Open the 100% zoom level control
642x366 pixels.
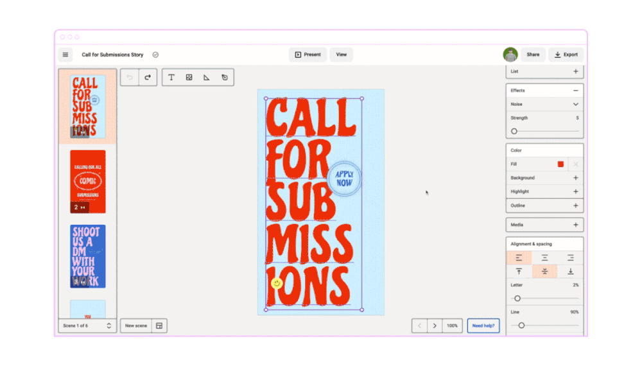click(453, 326)
